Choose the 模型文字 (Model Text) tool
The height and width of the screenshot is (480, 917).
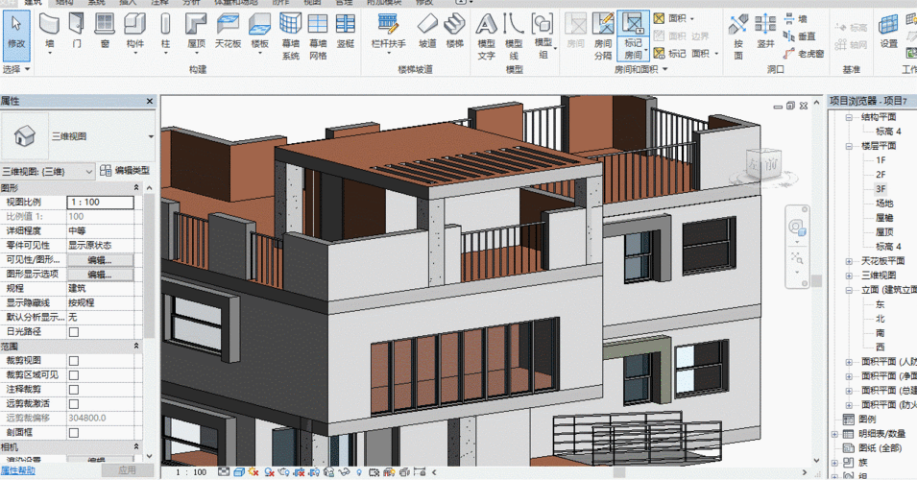click(486, 36)
